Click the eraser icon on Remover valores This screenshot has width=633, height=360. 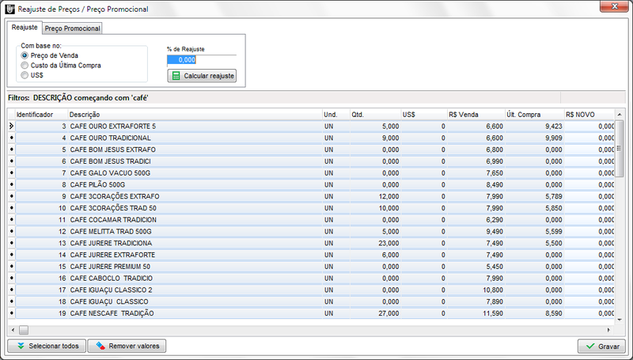(99, 347)
